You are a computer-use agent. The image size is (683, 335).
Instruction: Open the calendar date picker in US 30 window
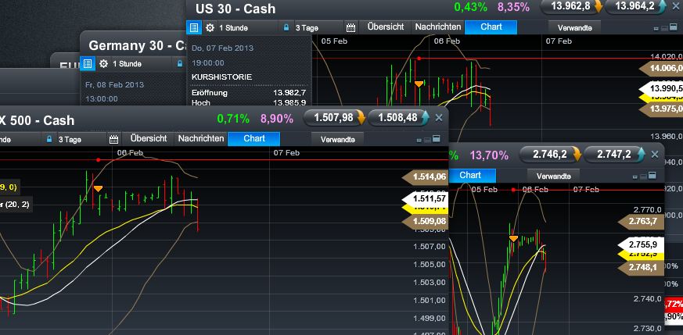(x=350, y=28)
